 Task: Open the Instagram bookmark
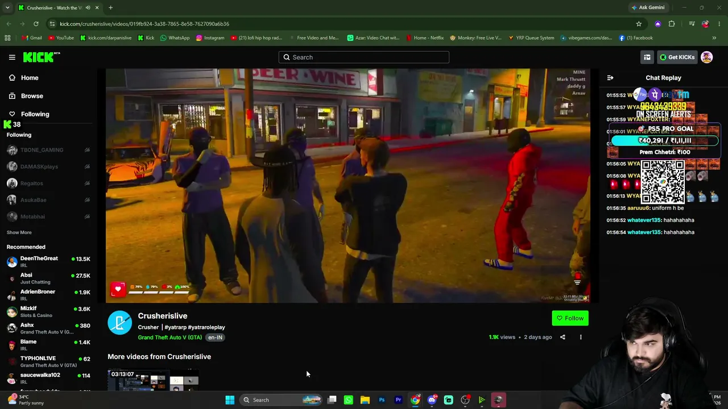pos(210,38)
